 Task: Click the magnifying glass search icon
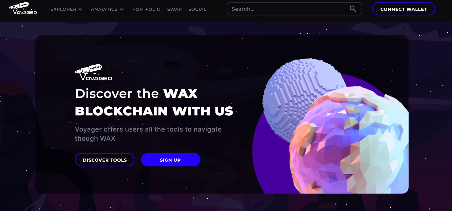coord(353,9)
